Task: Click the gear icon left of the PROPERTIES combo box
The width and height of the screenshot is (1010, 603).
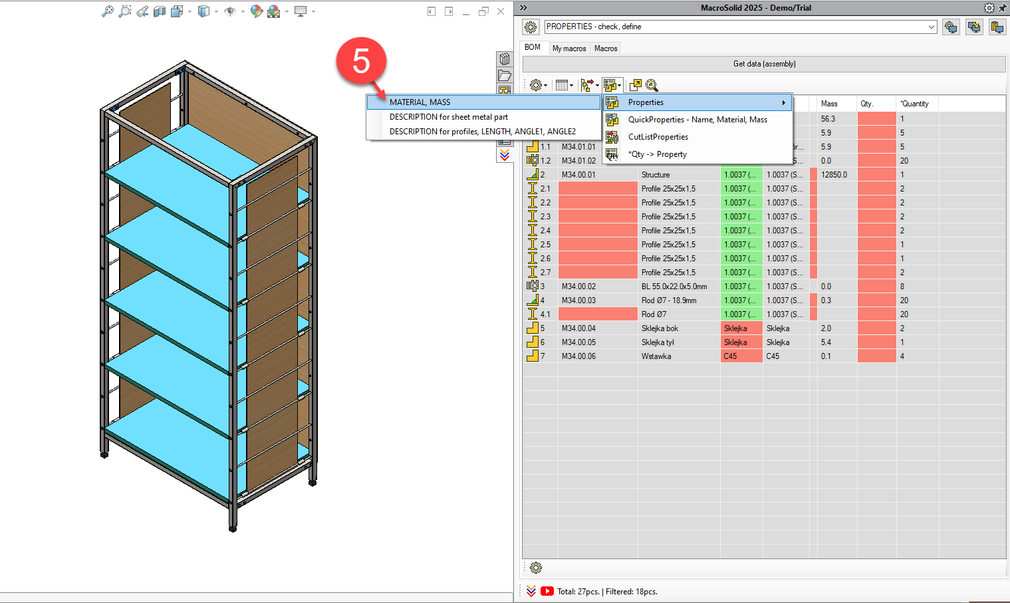Action: pyautogui.click(x=531, y=27)
